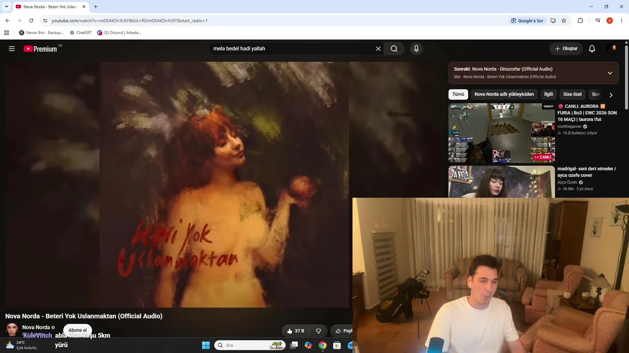This screenshot has height=353, width=629.
Task: Open Task View on the taskbar
Action: click(x=294, y=345)
